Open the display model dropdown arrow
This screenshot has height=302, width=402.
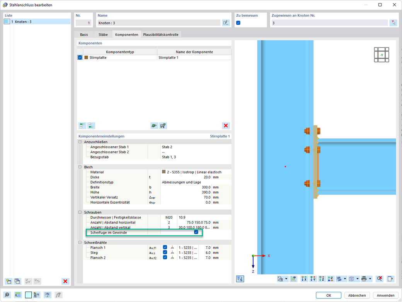point(345,279)
